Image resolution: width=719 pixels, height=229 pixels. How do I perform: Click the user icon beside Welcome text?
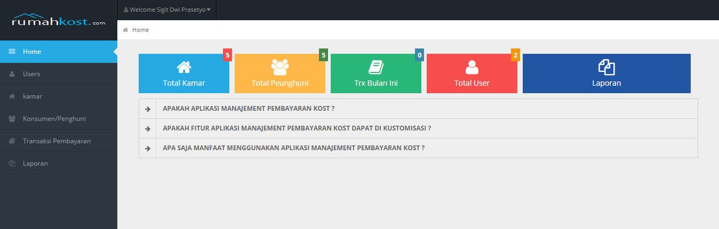click(126, 10)
